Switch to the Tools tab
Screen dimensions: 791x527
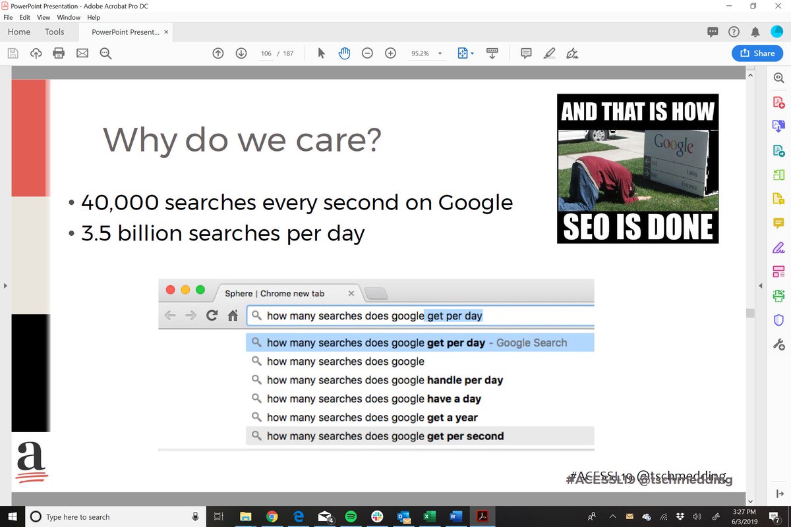click(x=55, y=32)
